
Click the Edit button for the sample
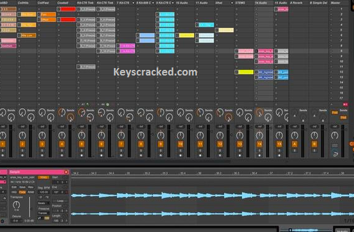[14, 187]
